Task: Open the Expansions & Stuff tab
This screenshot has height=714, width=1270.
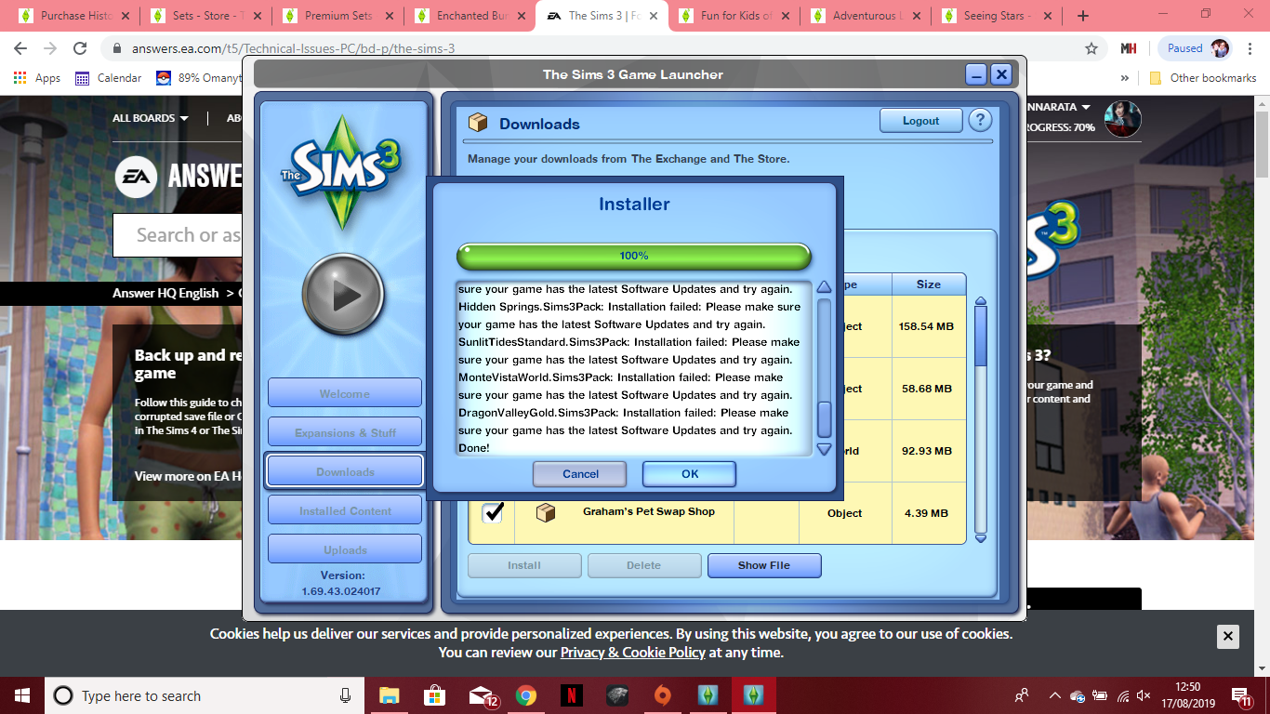Action: coord(344,432)
